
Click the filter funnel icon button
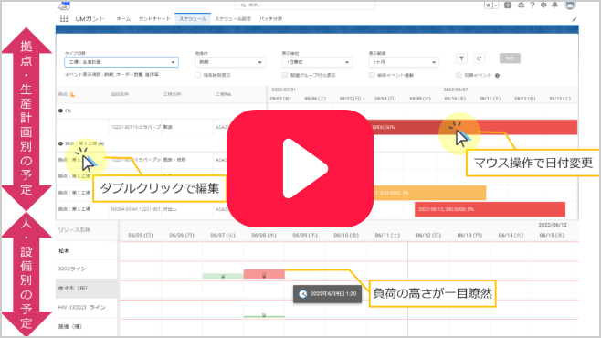[461, 58]
